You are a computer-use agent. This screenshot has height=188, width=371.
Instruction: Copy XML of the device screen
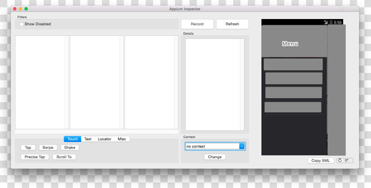click(321, 161)
